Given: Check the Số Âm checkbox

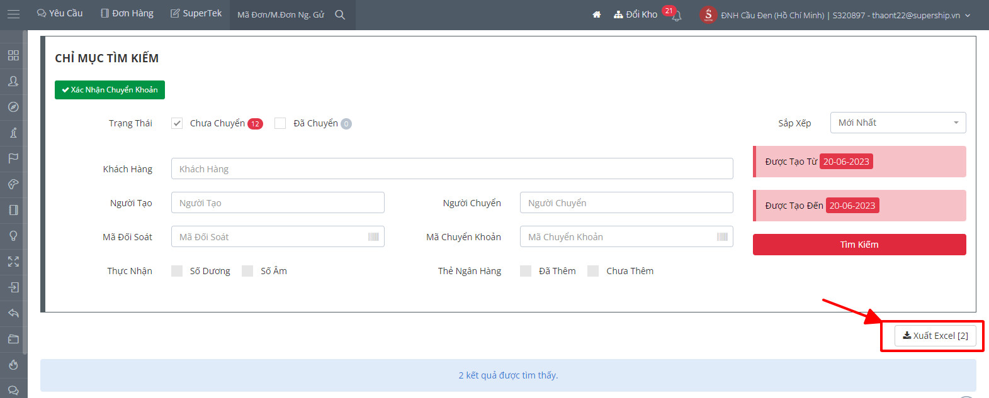Looking at the screenshot, I should tap(247, 271).
